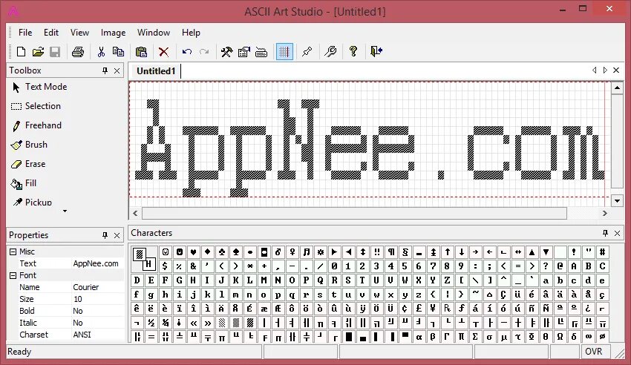Screen dimensions: 631x365
Task: Delete with the red X icon
Action: (163, 51)
